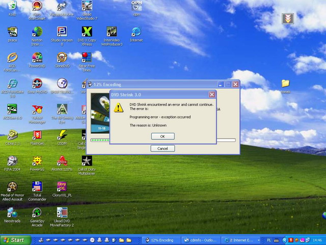Switch to the cdrinfo Outlook taskbar button
The height and width of the screenshot is (245, 326).
pyautogui.click(x=201, y=240)
